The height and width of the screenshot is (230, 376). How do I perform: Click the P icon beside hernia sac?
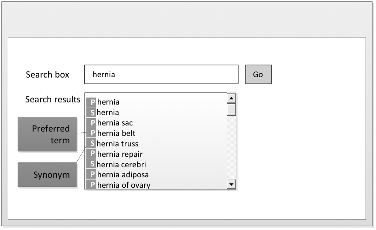(91, 123)
